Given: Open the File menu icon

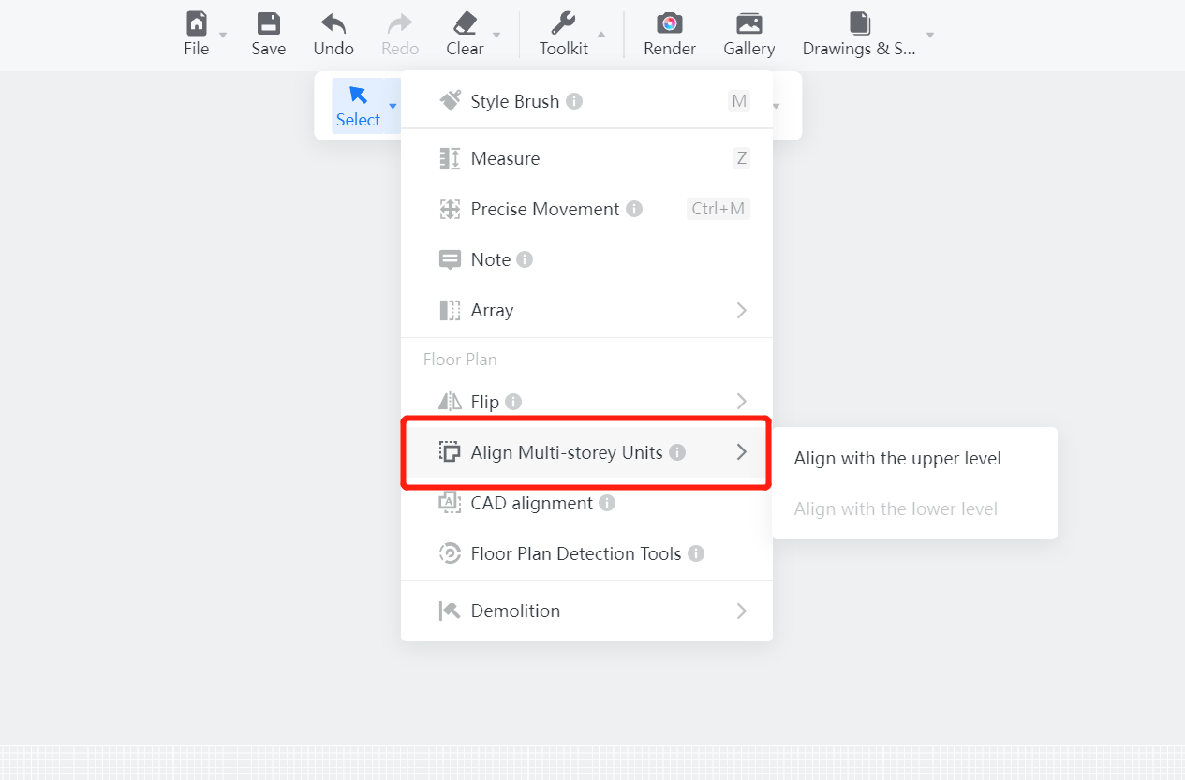Looking at the screenshot, I should click(x=196, y=23).
